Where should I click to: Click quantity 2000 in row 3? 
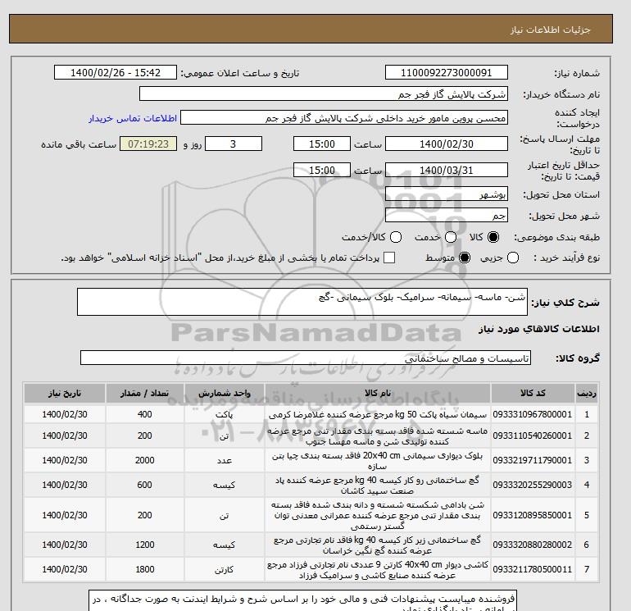(144, 460)
